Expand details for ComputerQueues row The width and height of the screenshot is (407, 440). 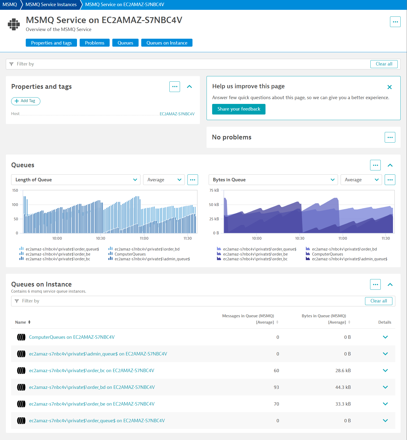pyautogui.click(x=385, y=337)
